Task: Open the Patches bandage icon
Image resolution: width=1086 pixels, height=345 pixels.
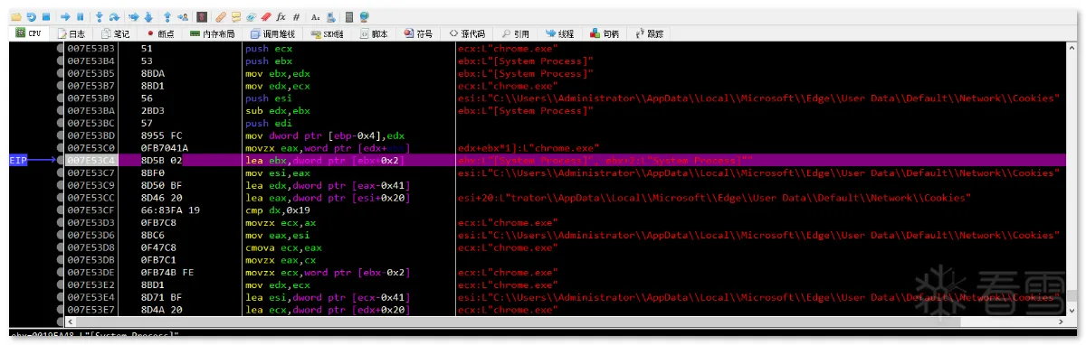Action: [221, 16]
